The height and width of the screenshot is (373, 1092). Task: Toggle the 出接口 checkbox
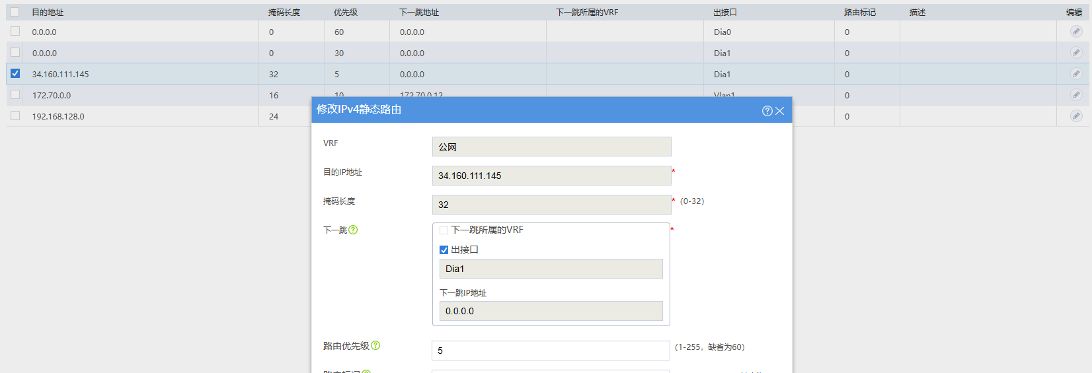point(444,250)
